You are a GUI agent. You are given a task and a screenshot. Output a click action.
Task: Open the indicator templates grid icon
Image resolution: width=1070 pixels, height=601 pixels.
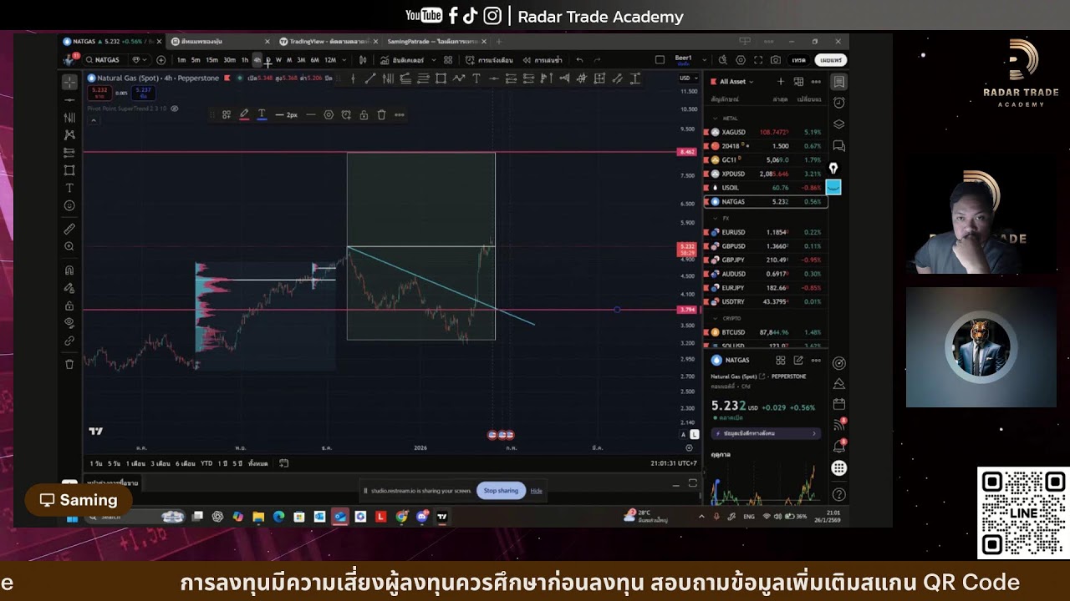pos(448,60)
